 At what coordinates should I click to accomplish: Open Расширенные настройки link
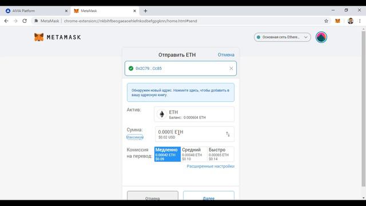point(210,167)
